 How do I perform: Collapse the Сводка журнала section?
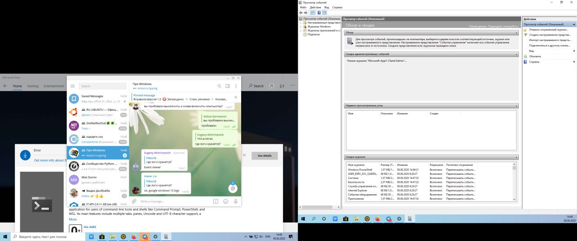[517, 157]
